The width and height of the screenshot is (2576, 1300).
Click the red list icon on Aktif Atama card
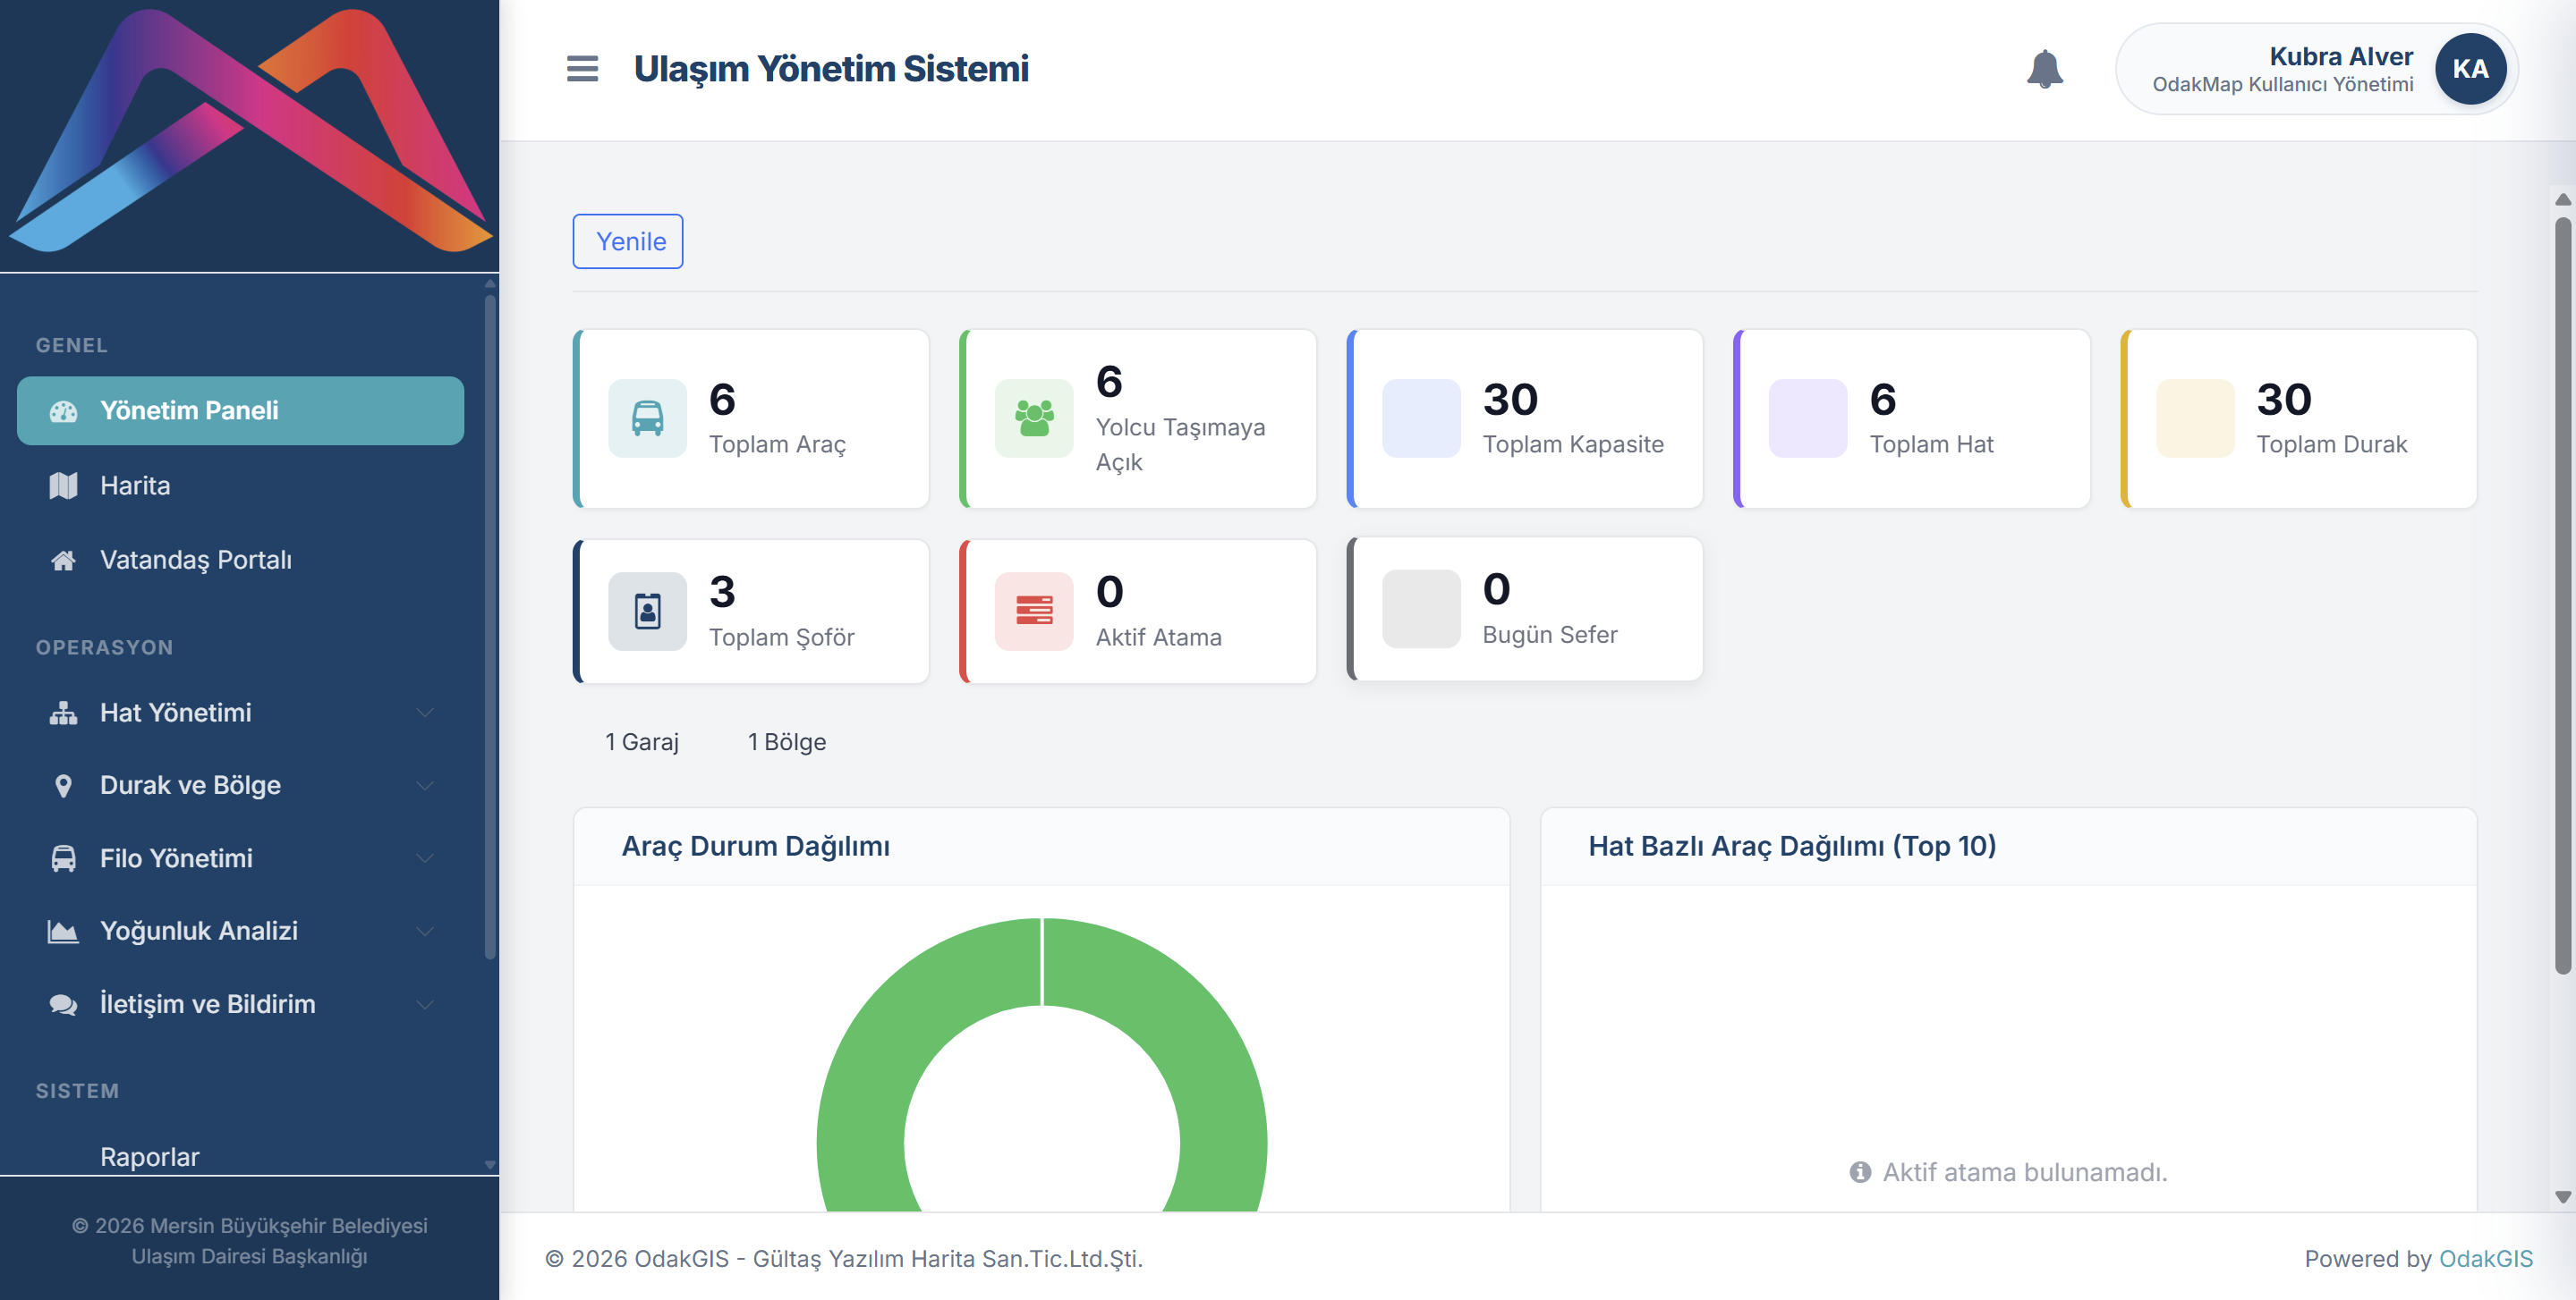pyautogui.click(x=1034, y=611)
